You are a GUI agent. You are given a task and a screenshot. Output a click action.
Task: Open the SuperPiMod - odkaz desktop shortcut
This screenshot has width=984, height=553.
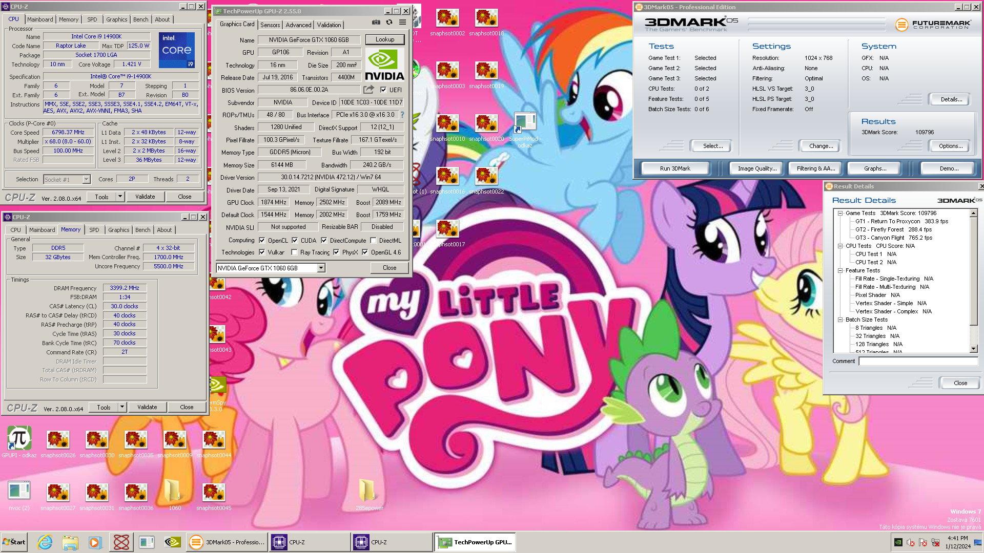tap(525, 131)
